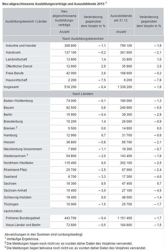Click the Hauswirtschaft change value – 7,5

(102, 80)
